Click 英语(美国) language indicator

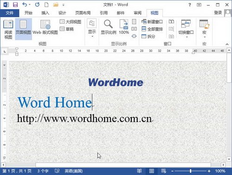tap(74, 171)
